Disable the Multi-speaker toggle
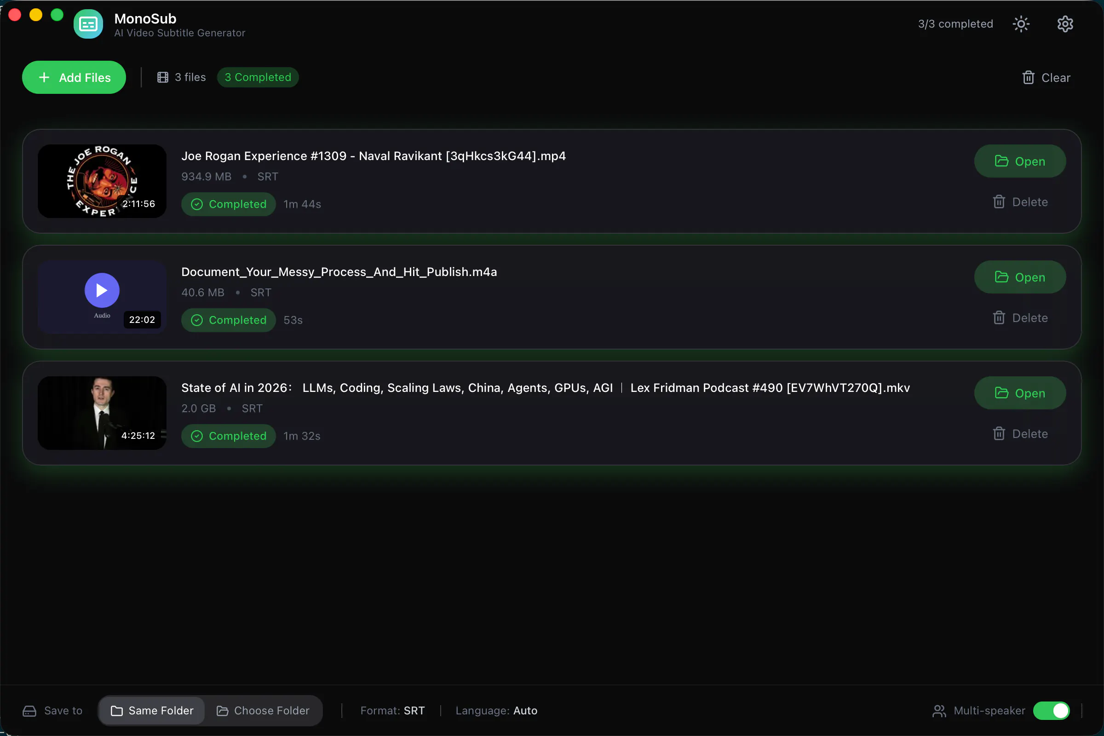The width and height of the screenshot is (1104, 736). click(x=1052, y=711)
